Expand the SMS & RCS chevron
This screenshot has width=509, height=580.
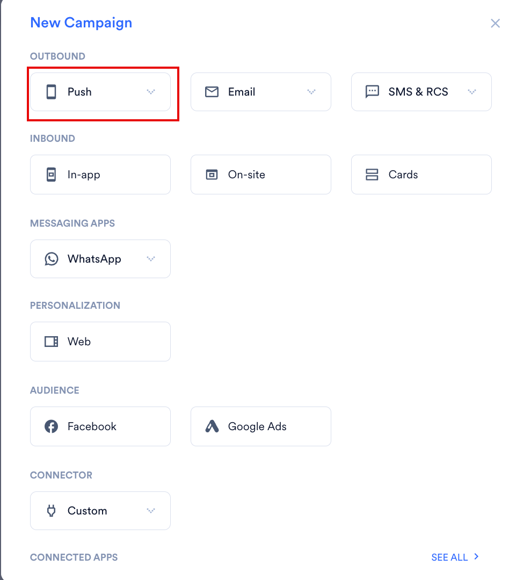(471, 92)
